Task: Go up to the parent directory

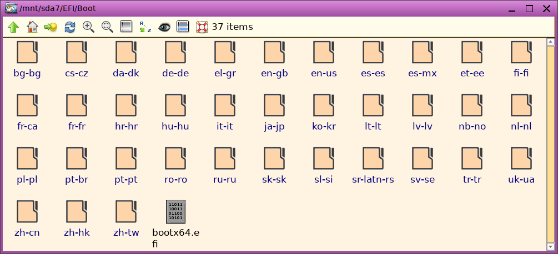Action: coord(13,27)
